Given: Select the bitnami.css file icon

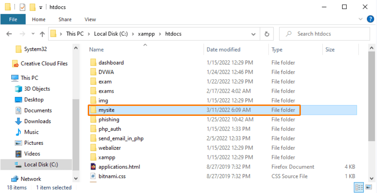Looking at the screenshot, I should pos(93,176).
